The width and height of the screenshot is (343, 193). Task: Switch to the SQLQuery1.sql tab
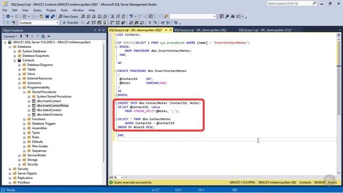pyautogui.click(x=265, y=30)
